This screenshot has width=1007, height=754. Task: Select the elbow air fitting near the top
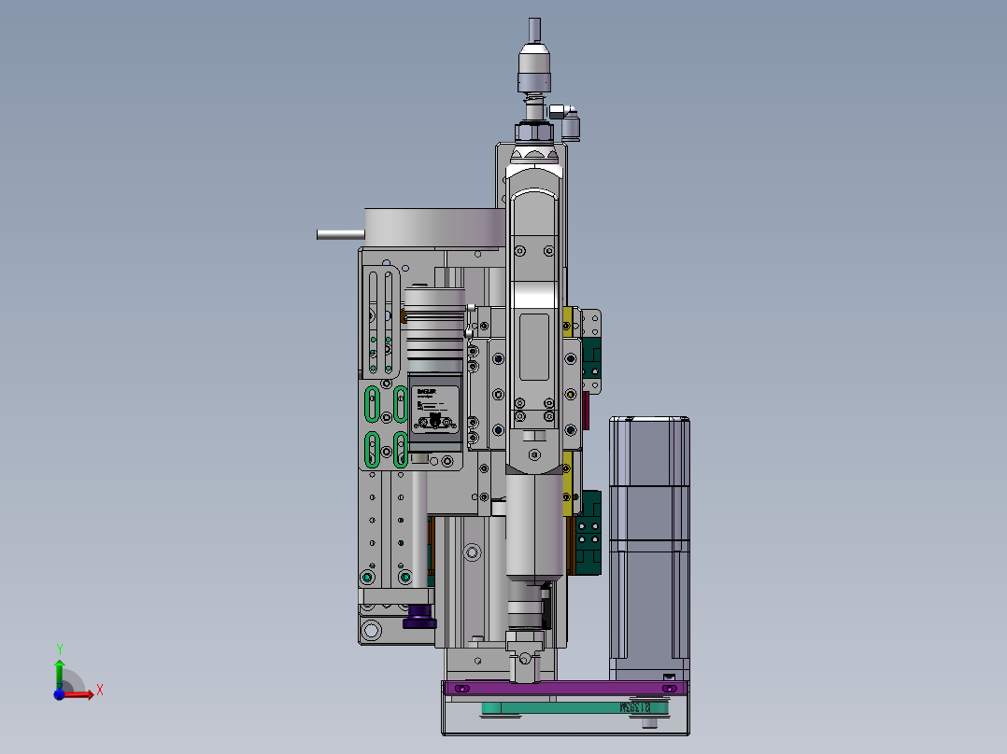566,122
